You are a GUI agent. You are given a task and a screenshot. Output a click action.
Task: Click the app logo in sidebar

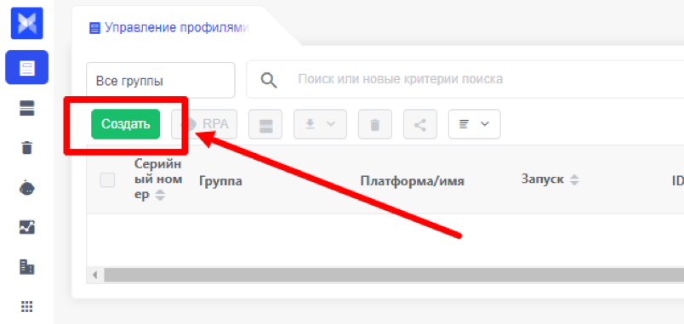tap(26, 23)
